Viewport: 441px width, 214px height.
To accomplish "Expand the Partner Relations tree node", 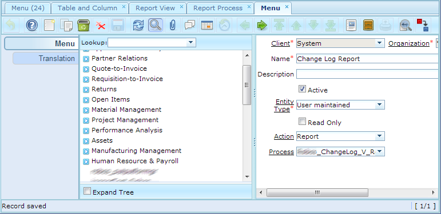I will coord(86,59).
